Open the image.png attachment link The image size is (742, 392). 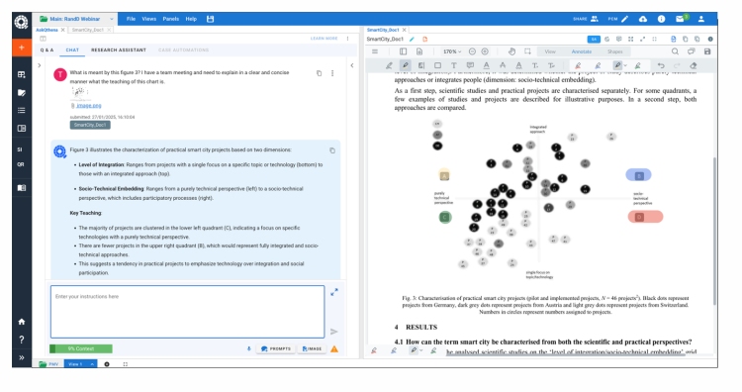(x=88, y=106)
